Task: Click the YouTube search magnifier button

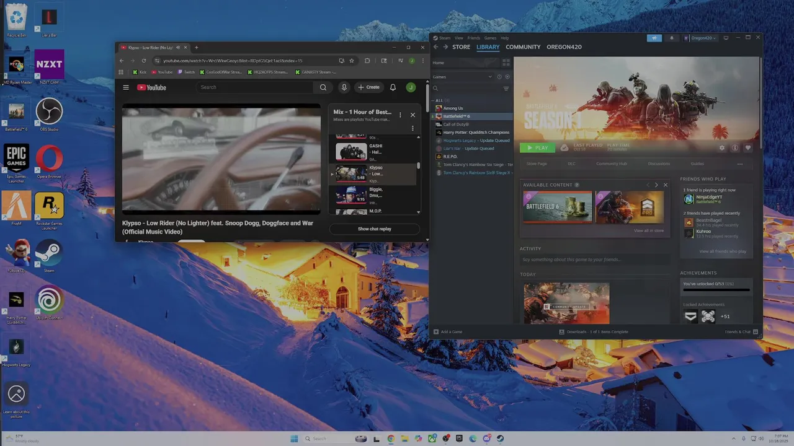Action: coord(323,87)
